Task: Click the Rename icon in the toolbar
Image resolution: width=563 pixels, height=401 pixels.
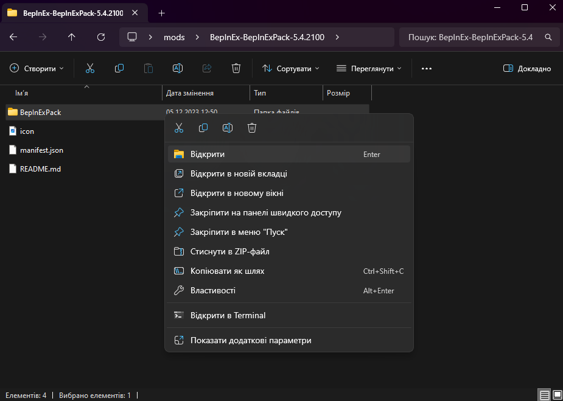Action: click(178, 68)
